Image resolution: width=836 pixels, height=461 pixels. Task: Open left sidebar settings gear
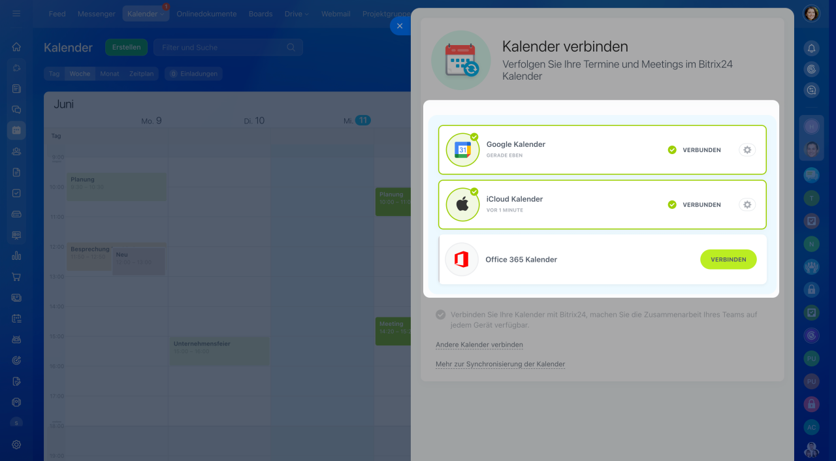tap(16, 445)
